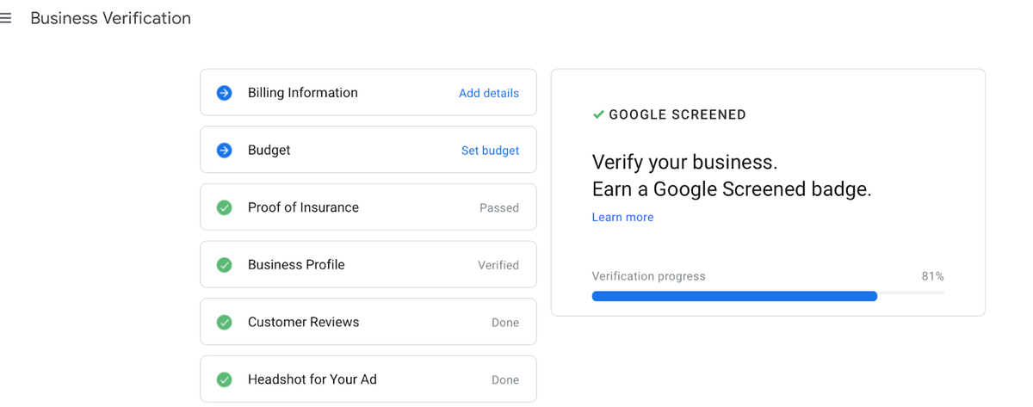Image resolution: width=1033 pixels, height=407 pixels.
Task: Click the green check icon for Business Profile
Action: tap(224, 265)
